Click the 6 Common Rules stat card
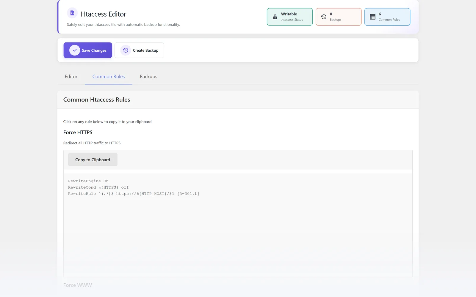The height and width of the screenshot is (297, 476). coord(387,17)
